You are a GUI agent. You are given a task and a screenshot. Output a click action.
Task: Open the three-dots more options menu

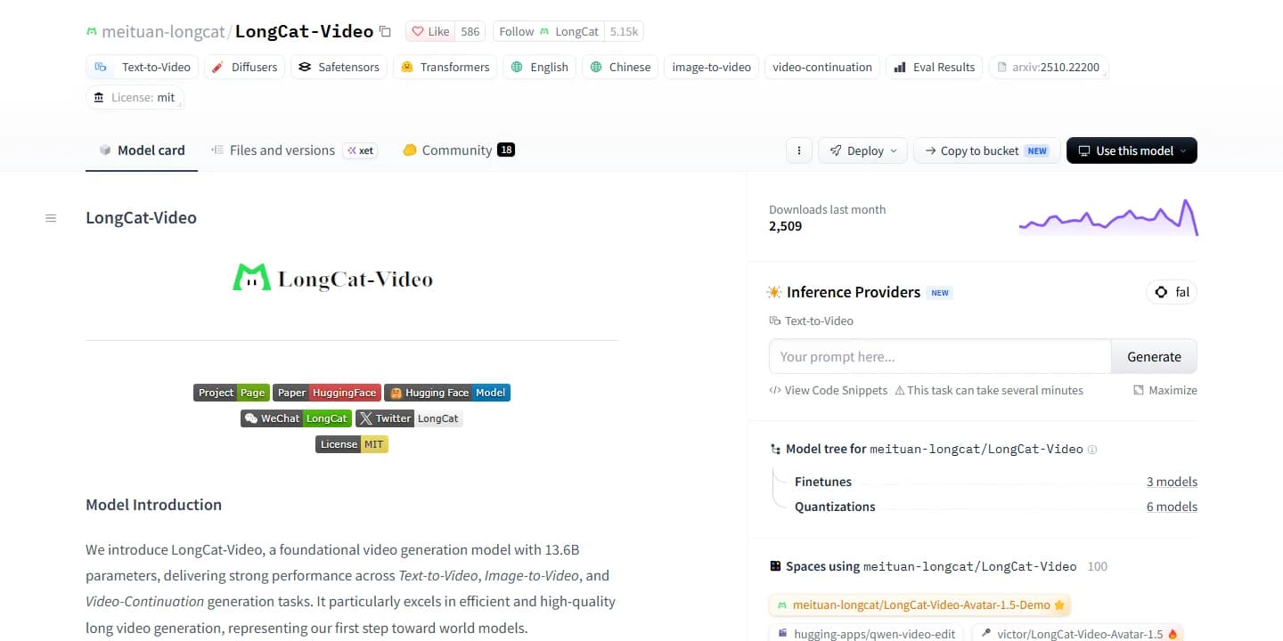coord(799,150)
